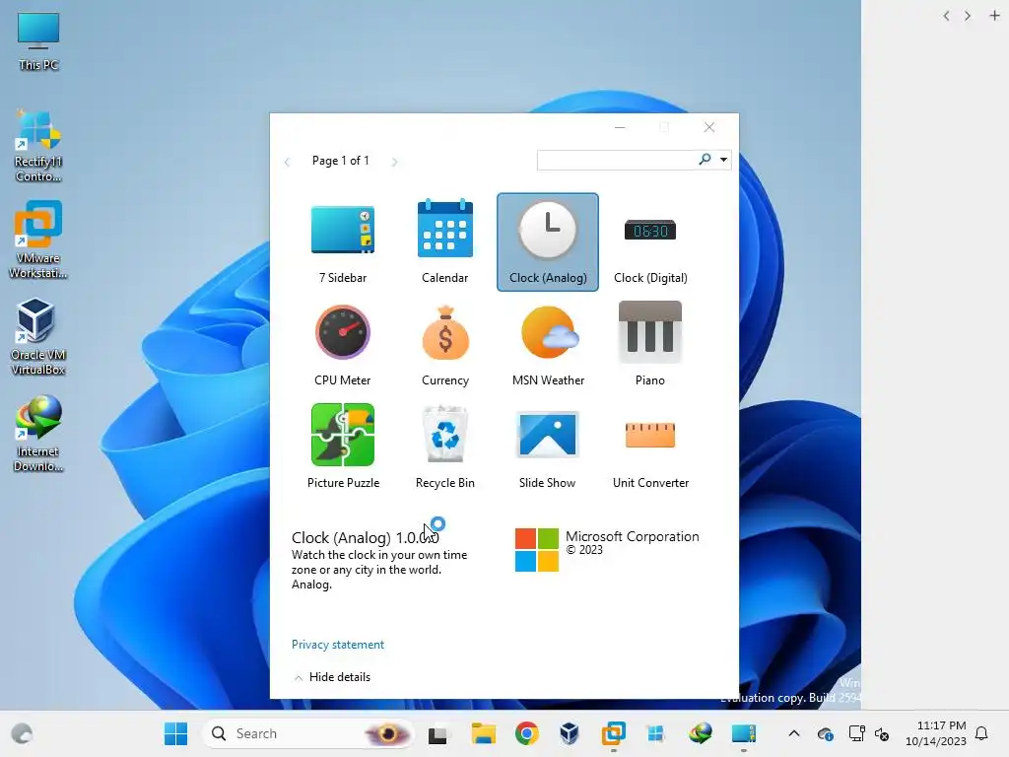Open Task View on the taskbar
The height and width of the screenshot is (757, 1009).
point(437,734)
